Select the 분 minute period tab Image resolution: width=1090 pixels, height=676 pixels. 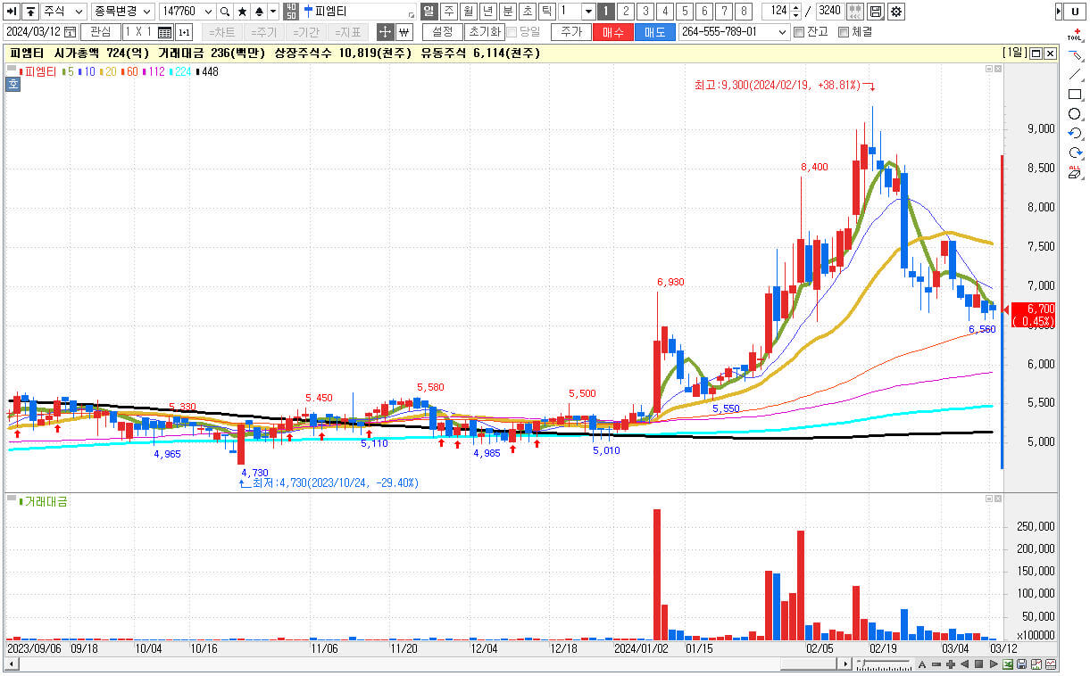point(507,12)
